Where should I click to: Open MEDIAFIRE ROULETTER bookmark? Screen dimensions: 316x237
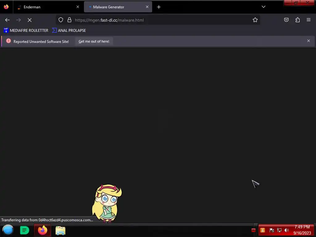point(26,31)
